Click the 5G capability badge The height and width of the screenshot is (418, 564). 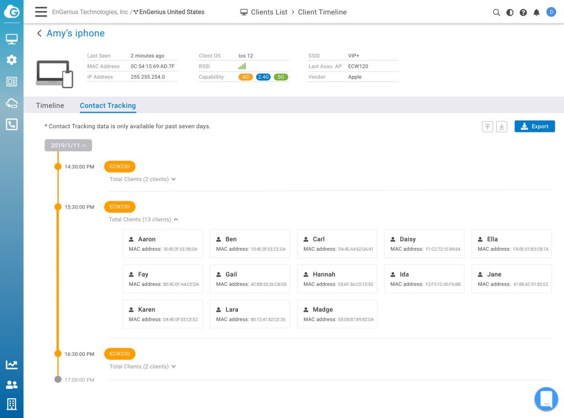coord(281,77)
